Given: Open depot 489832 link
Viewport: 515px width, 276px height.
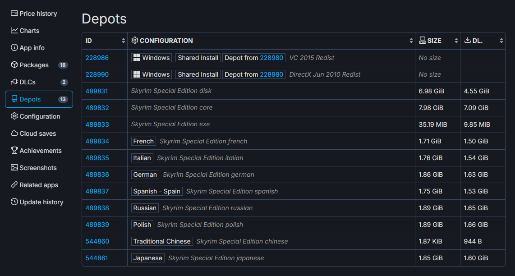Looking at the screenshot, I should pyautogui.click(x=97, y=108).
